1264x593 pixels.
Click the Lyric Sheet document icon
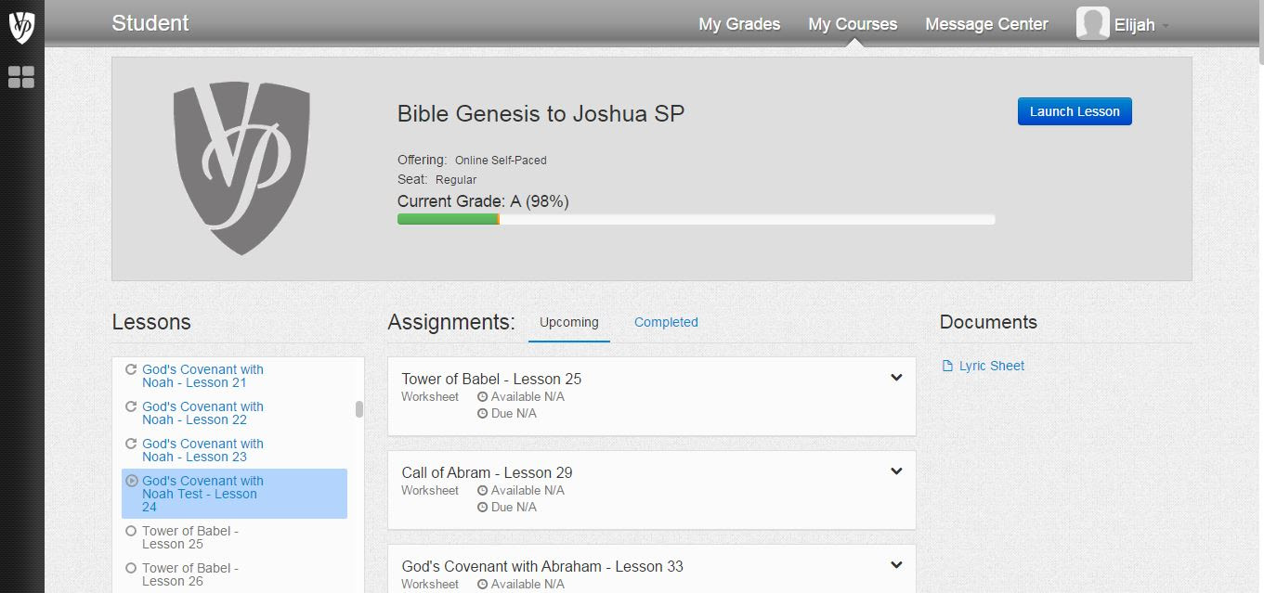point(947,366)
